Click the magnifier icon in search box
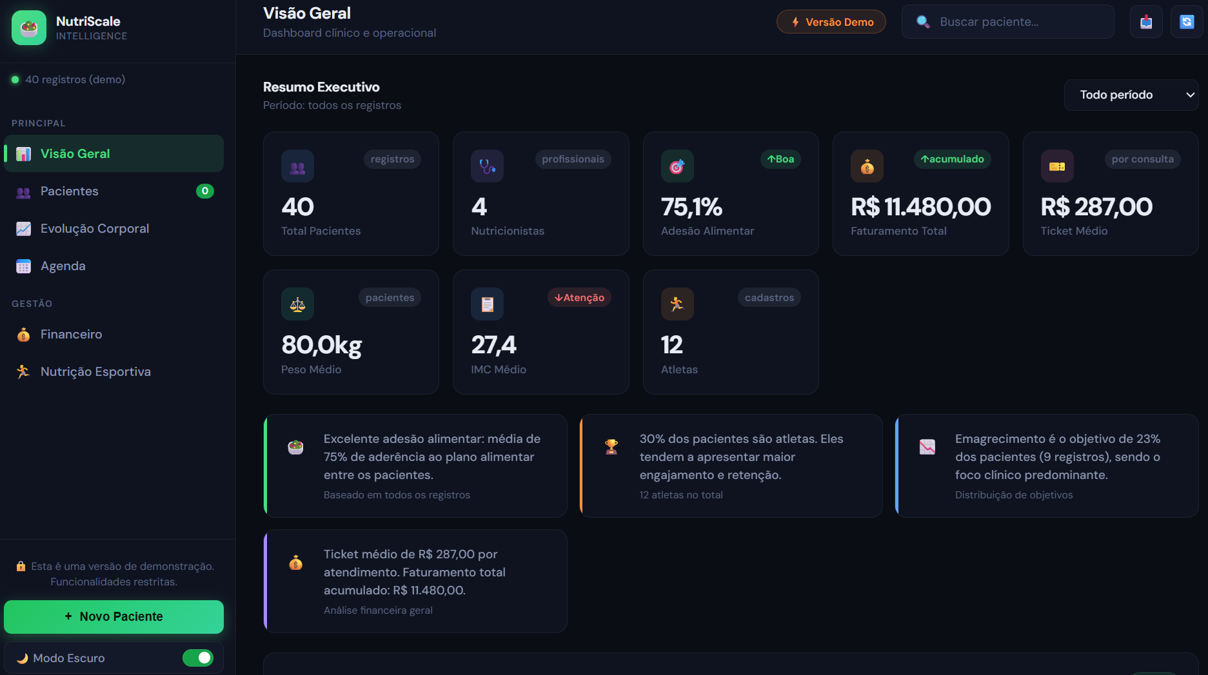Viewport: 1208px width, 675px height. coord(923,22)
